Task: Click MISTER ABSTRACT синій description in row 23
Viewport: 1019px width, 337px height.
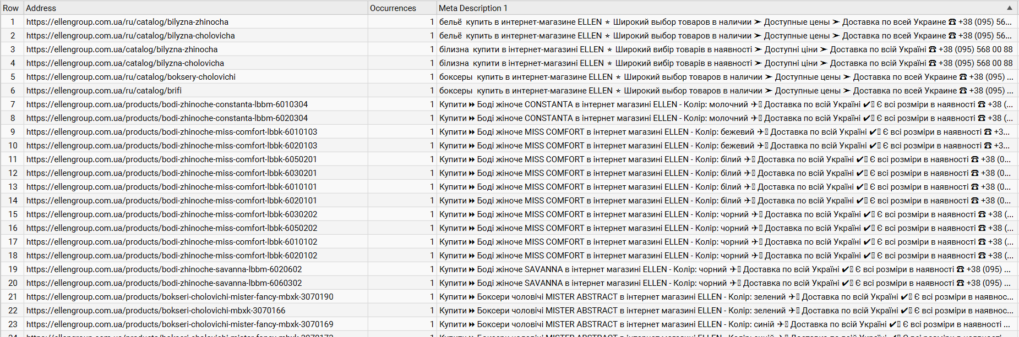Action: point(727,324)
